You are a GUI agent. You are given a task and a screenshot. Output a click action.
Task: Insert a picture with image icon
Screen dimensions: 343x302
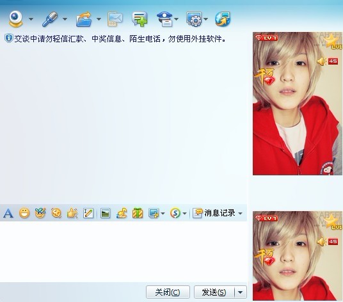[x=105, y=213]
